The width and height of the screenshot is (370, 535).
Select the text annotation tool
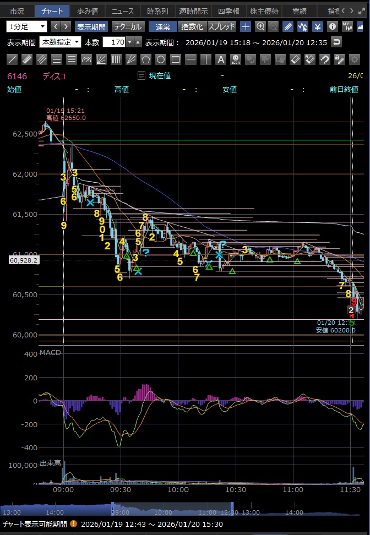220,59
